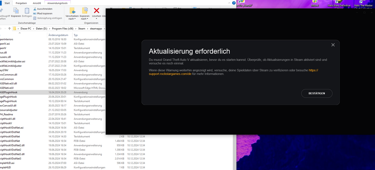Select the criptHookV.dll file row
The height and width of the screenshot is (170, 375).
[x=53, y=119]
